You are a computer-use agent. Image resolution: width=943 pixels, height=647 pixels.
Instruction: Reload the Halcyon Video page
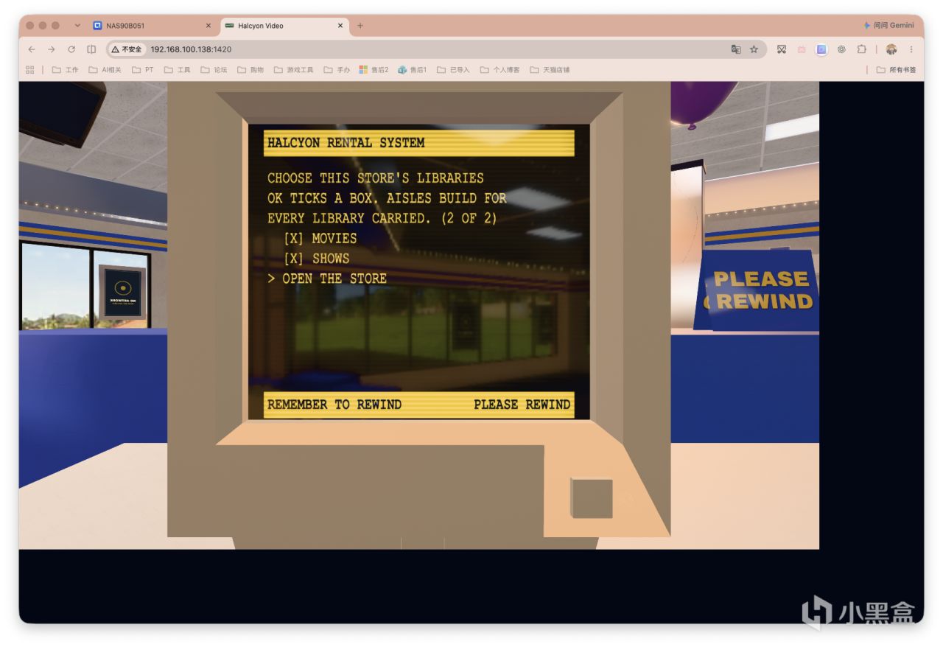(x=71, y=49)
